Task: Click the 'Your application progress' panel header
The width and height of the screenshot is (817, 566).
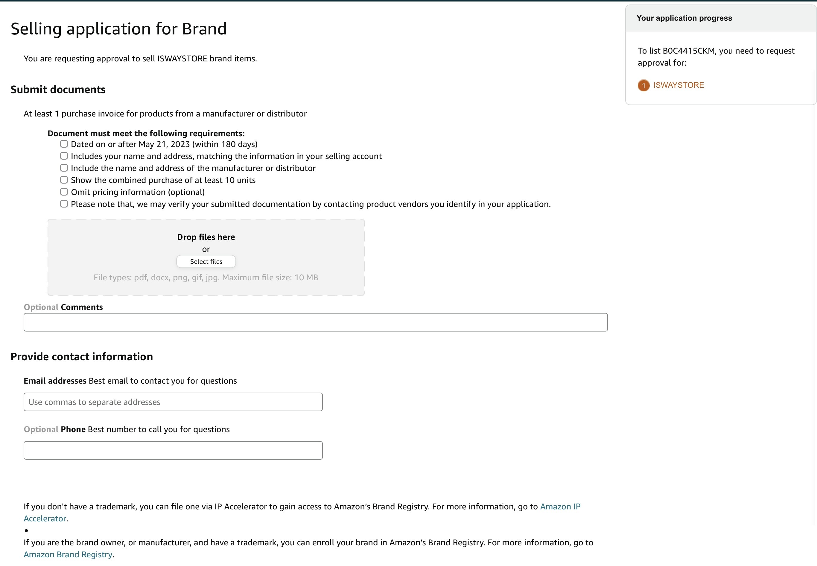Action: pos(721,18)
